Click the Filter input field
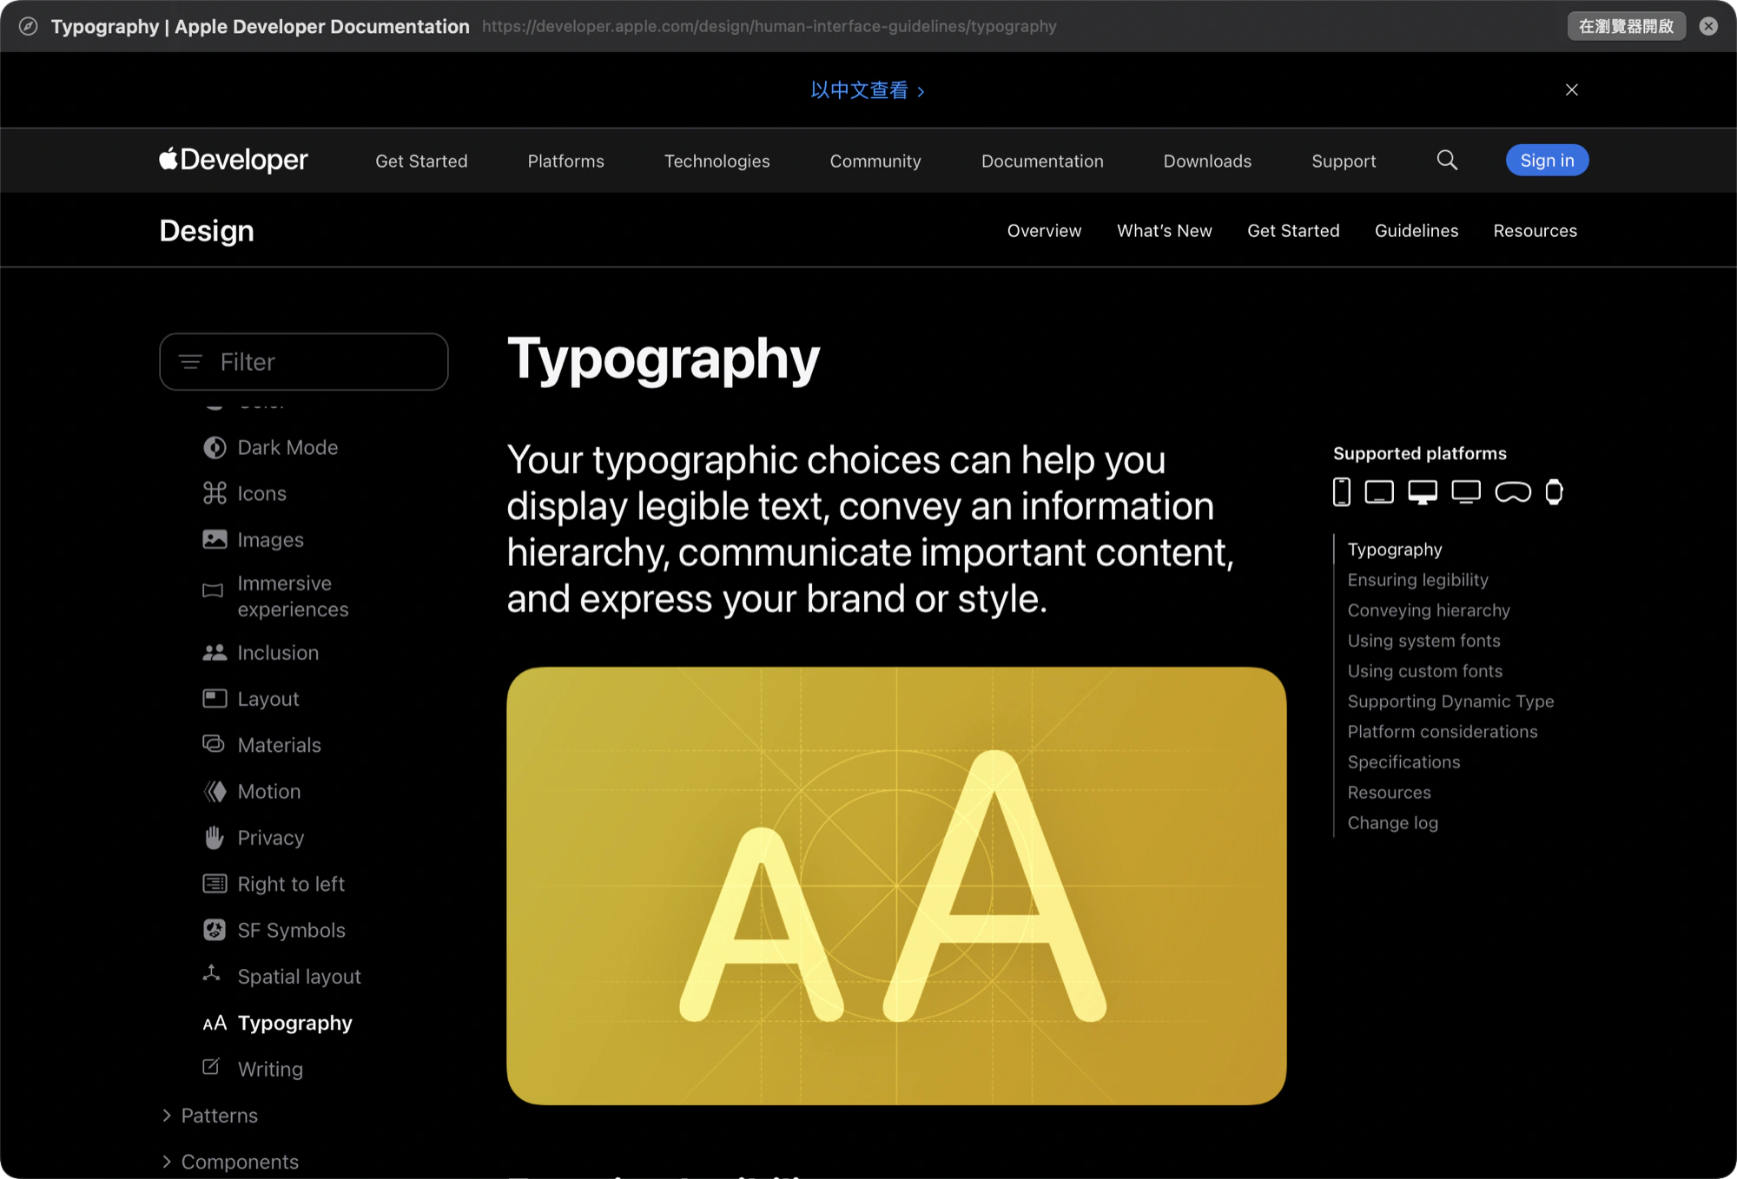The image size is (1737, 1179). pyautogui.click(x=304, y=361)
